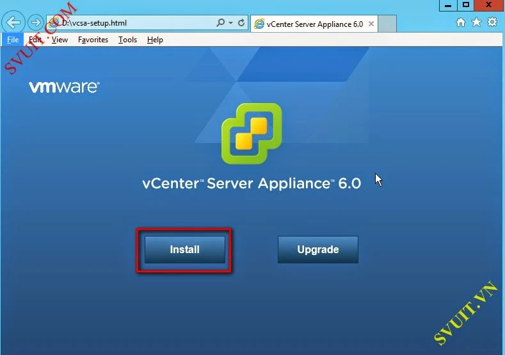This screenshot has height=355, width=505.
Task: Open the Tools menu
Action: click(x=127, y=40)
